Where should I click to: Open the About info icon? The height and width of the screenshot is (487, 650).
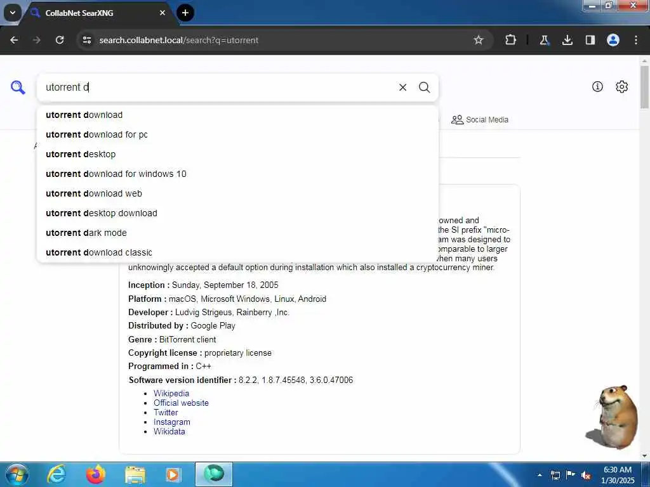[597, 86]
